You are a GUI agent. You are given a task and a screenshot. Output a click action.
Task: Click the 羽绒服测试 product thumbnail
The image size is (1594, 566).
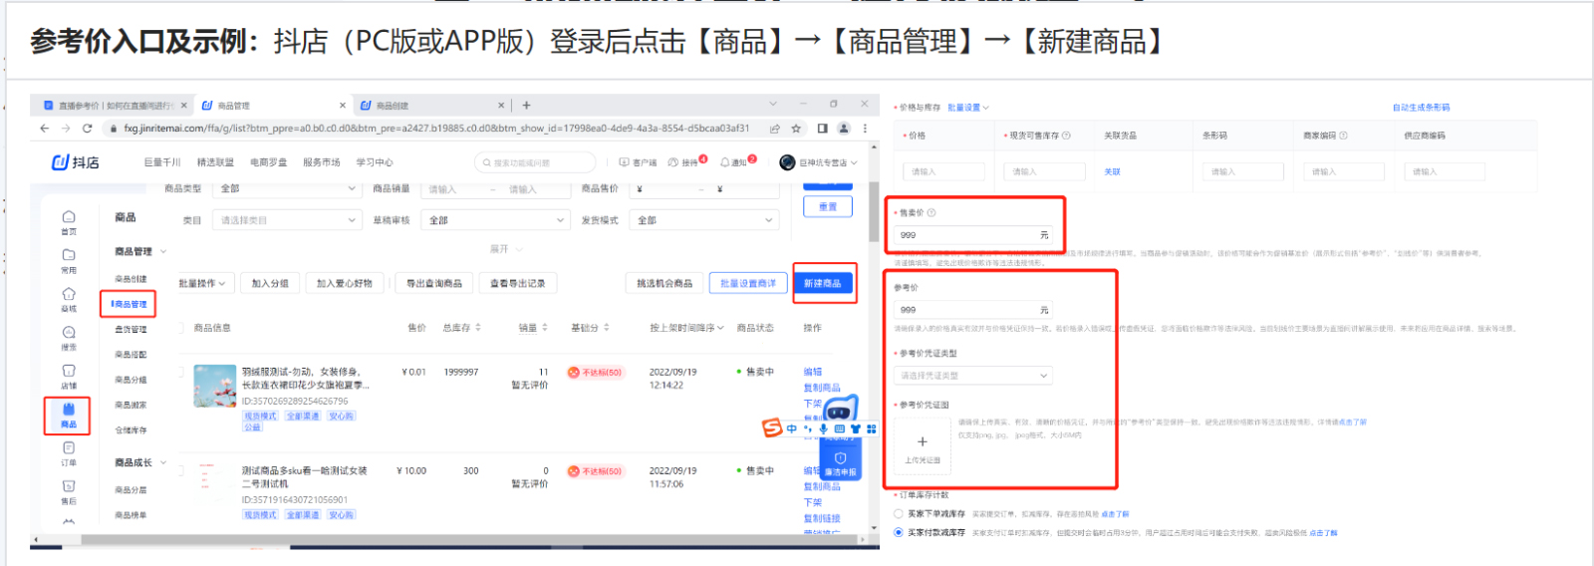[x=214, y=386]
